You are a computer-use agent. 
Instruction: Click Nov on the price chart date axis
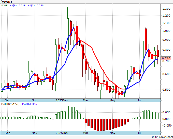pyautogui.click(x=35, y=100)
